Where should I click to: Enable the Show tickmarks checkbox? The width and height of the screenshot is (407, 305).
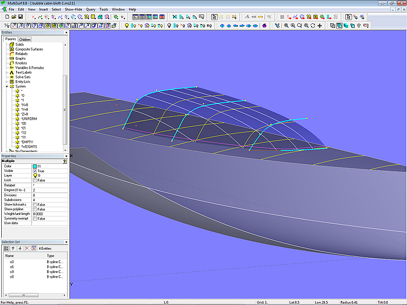pos(35,204)
